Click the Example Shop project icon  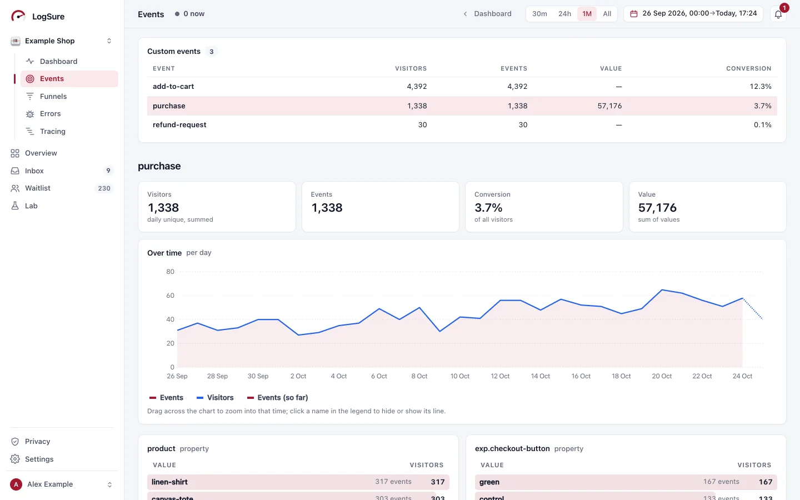(16, 41)
